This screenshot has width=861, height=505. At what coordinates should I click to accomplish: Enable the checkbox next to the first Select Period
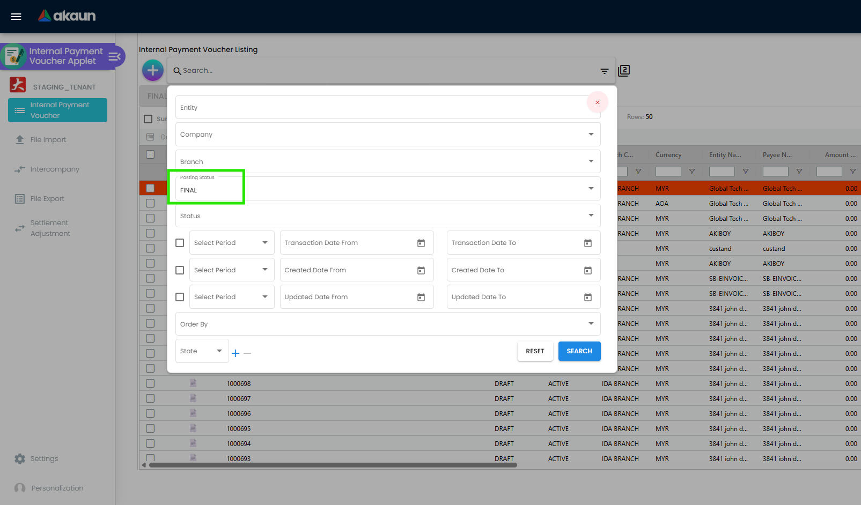pos(180,242)
